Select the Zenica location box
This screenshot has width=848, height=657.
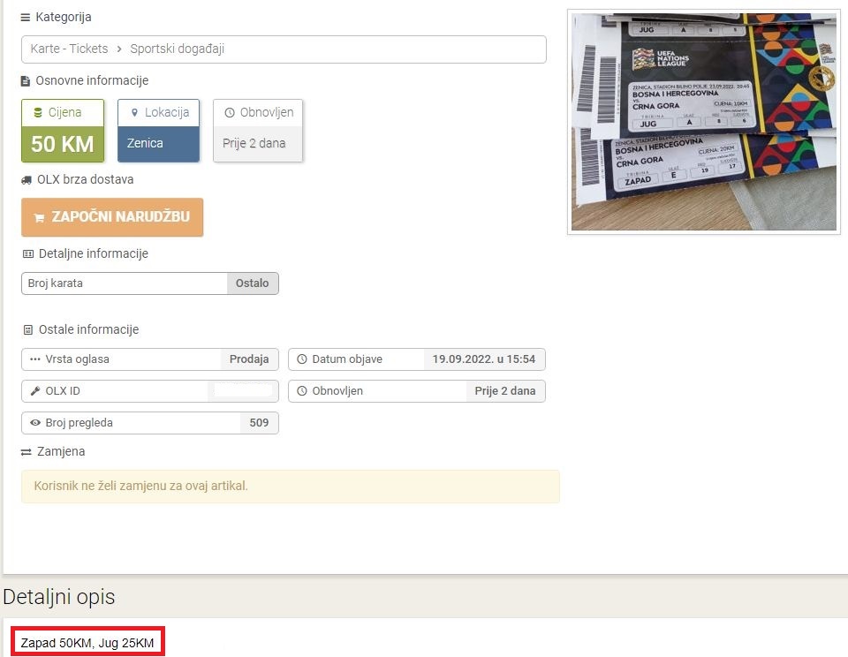158,143
